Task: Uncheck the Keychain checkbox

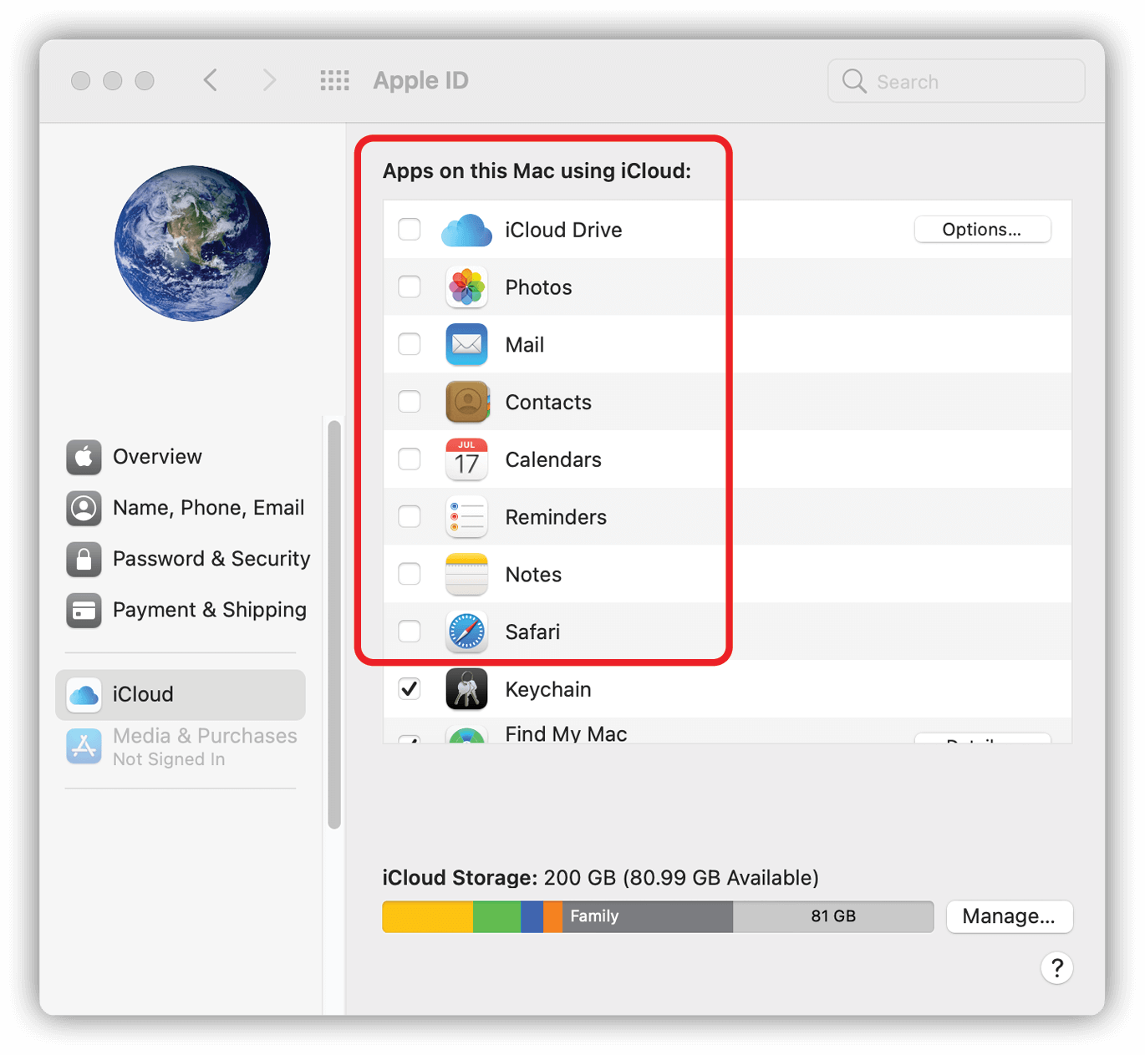Action: coord(410,688)
